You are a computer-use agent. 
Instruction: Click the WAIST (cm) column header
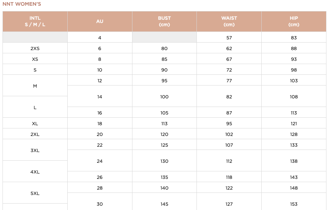229,21
